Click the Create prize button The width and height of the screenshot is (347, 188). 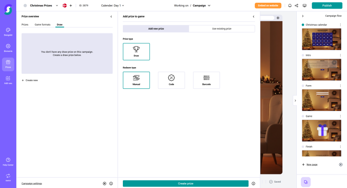click(x=185, y=183)
